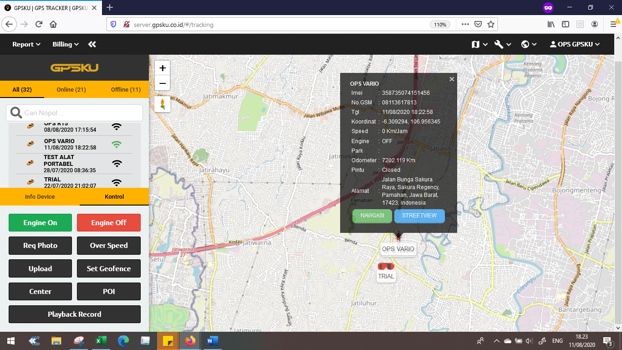Expand the Billing dropdown menu
Image resolution: width=622 pixels, height=350 pixels.
66,44
